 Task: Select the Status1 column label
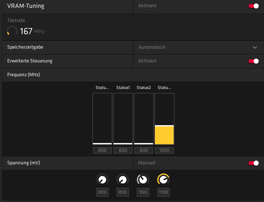(x=123, y=88)
